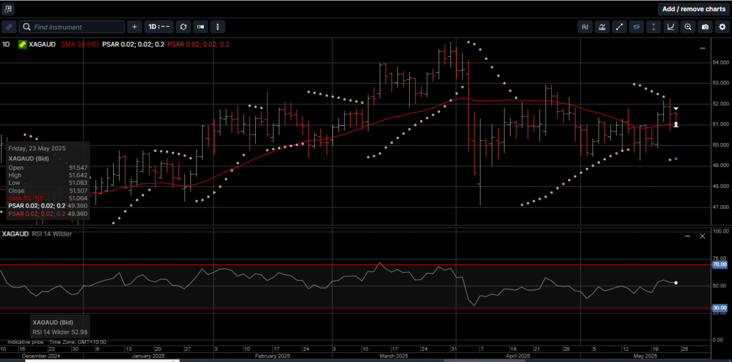
Task: Click the Add / remove charts button
Action: pyautogui.click(x=694, y=9)
